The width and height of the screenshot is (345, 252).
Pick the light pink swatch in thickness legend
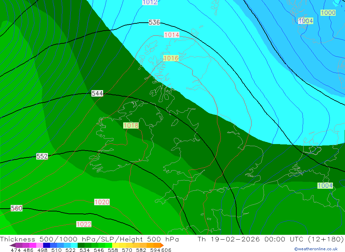click(x=40, y=245)
